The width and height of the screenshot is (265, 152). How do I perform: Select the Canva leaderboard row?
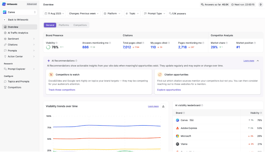(218, 120)
